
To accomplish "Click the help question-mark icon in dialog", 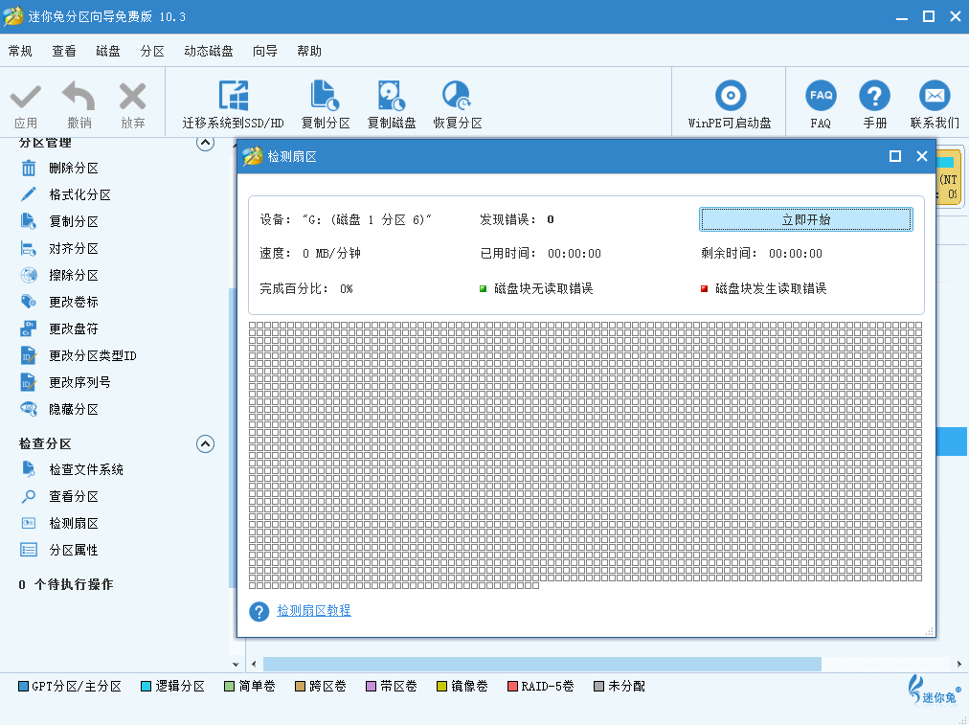I will (259, 611).
